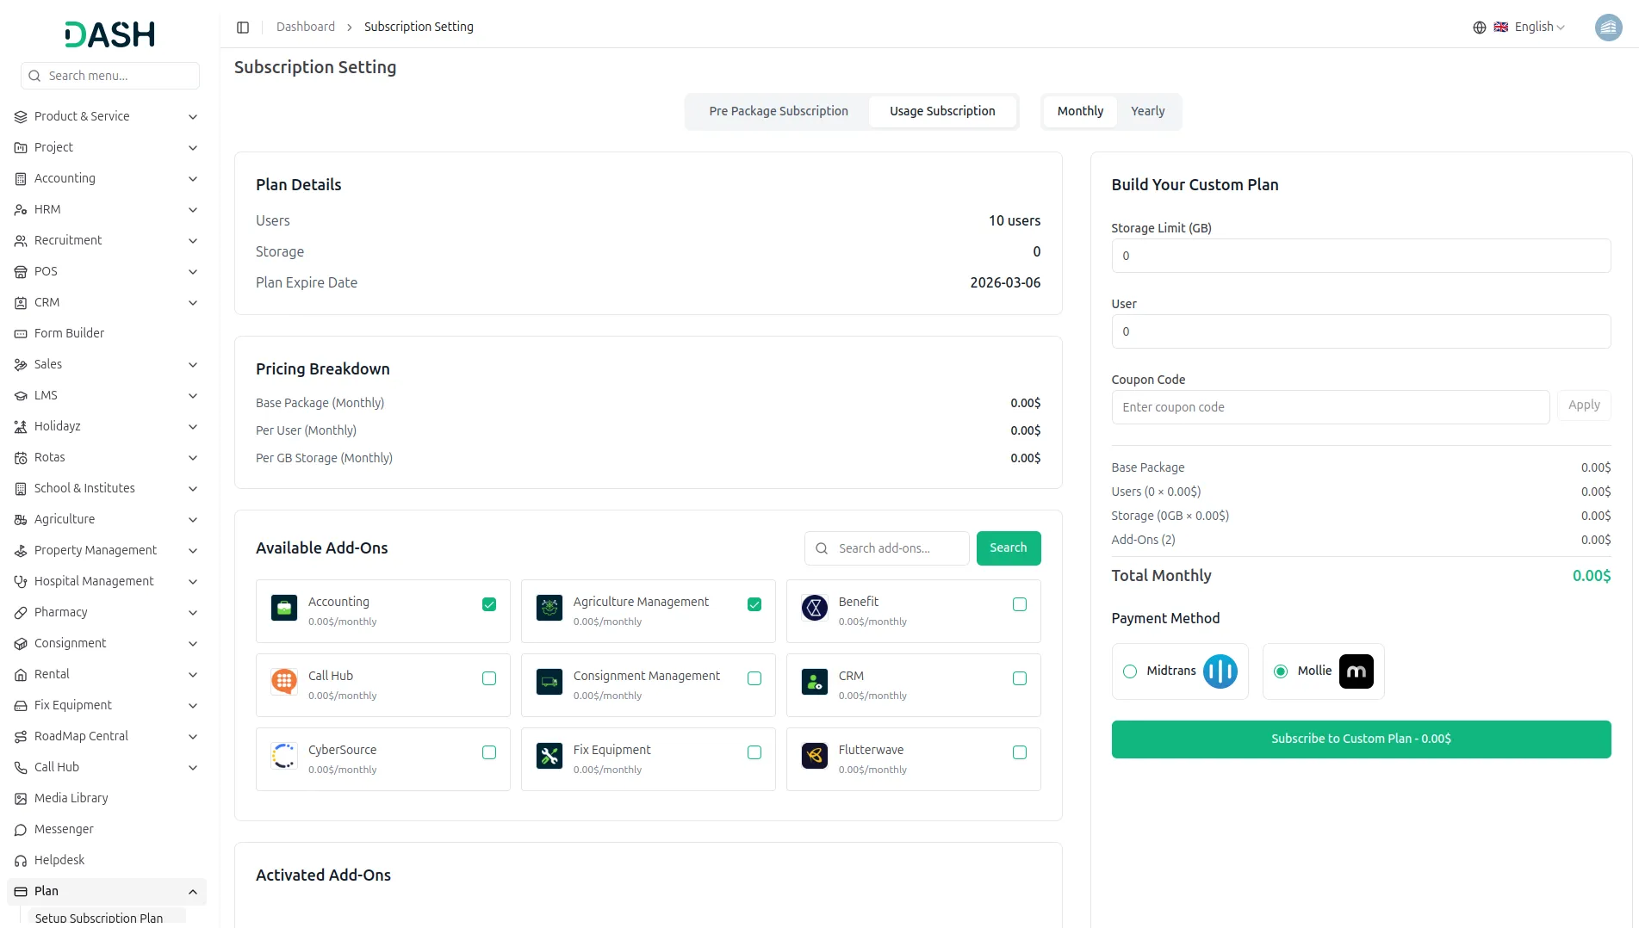Switch to Yearly billing tab

pos(1147,112)
